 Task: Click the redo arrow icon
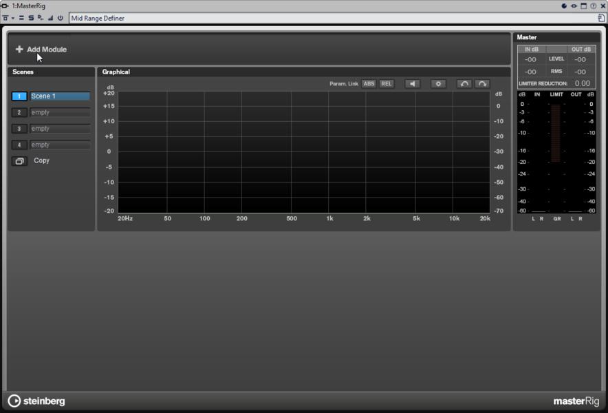[482, 84]
